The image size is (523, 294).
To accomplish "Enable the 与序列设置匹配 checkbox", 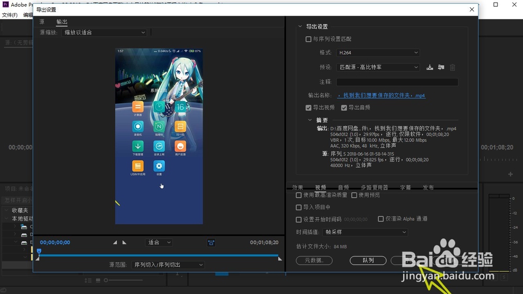I will (x=308, y=39).
